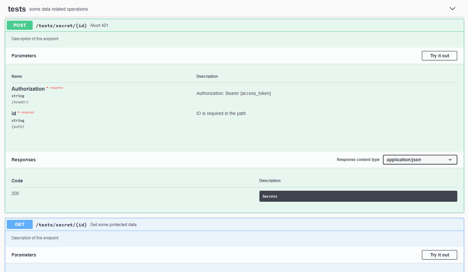Viewport: 468px width, 272px height.
Task: Click "Try it out" on the GET endpoint
Action: (439, 255)
